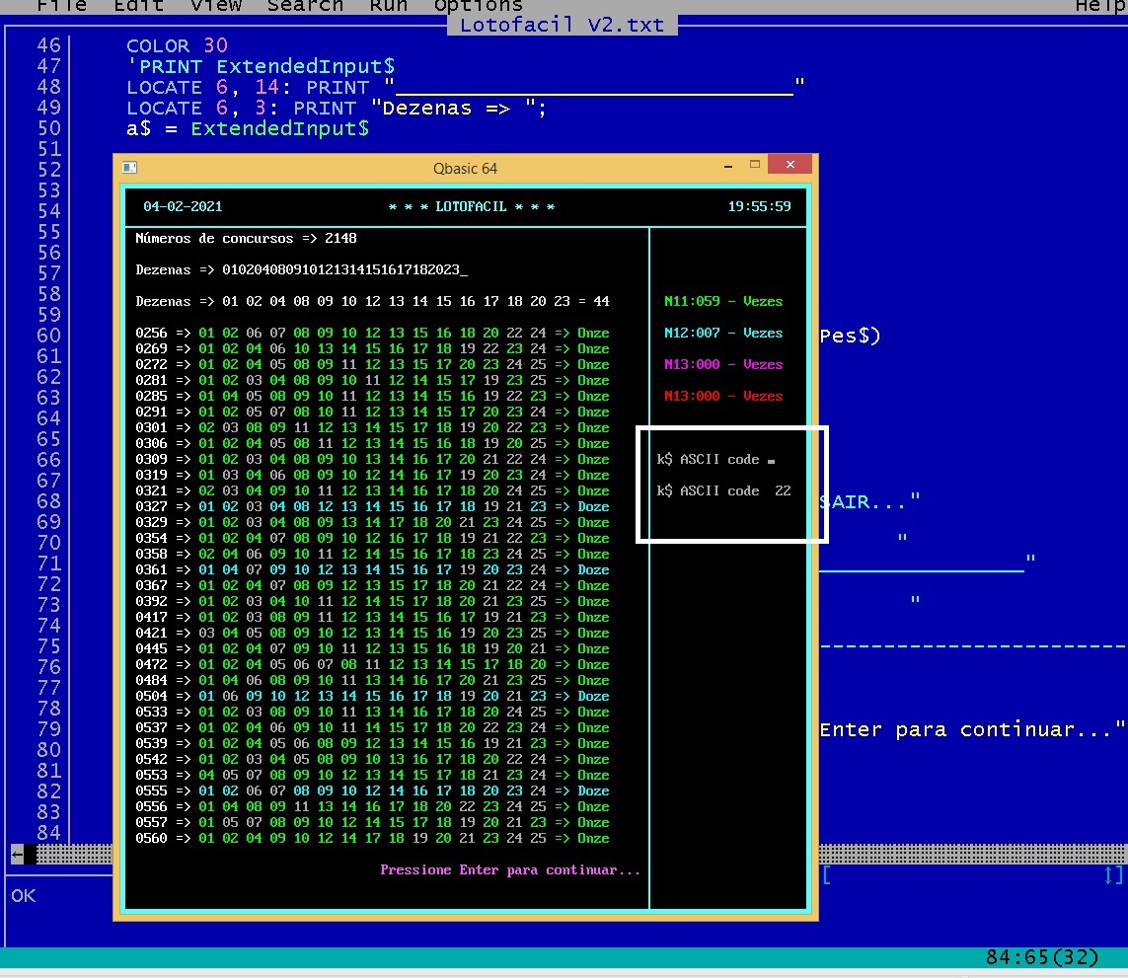Open the Run menu
This screenshot has width=1128, height=978.
(x=389, y=6)
